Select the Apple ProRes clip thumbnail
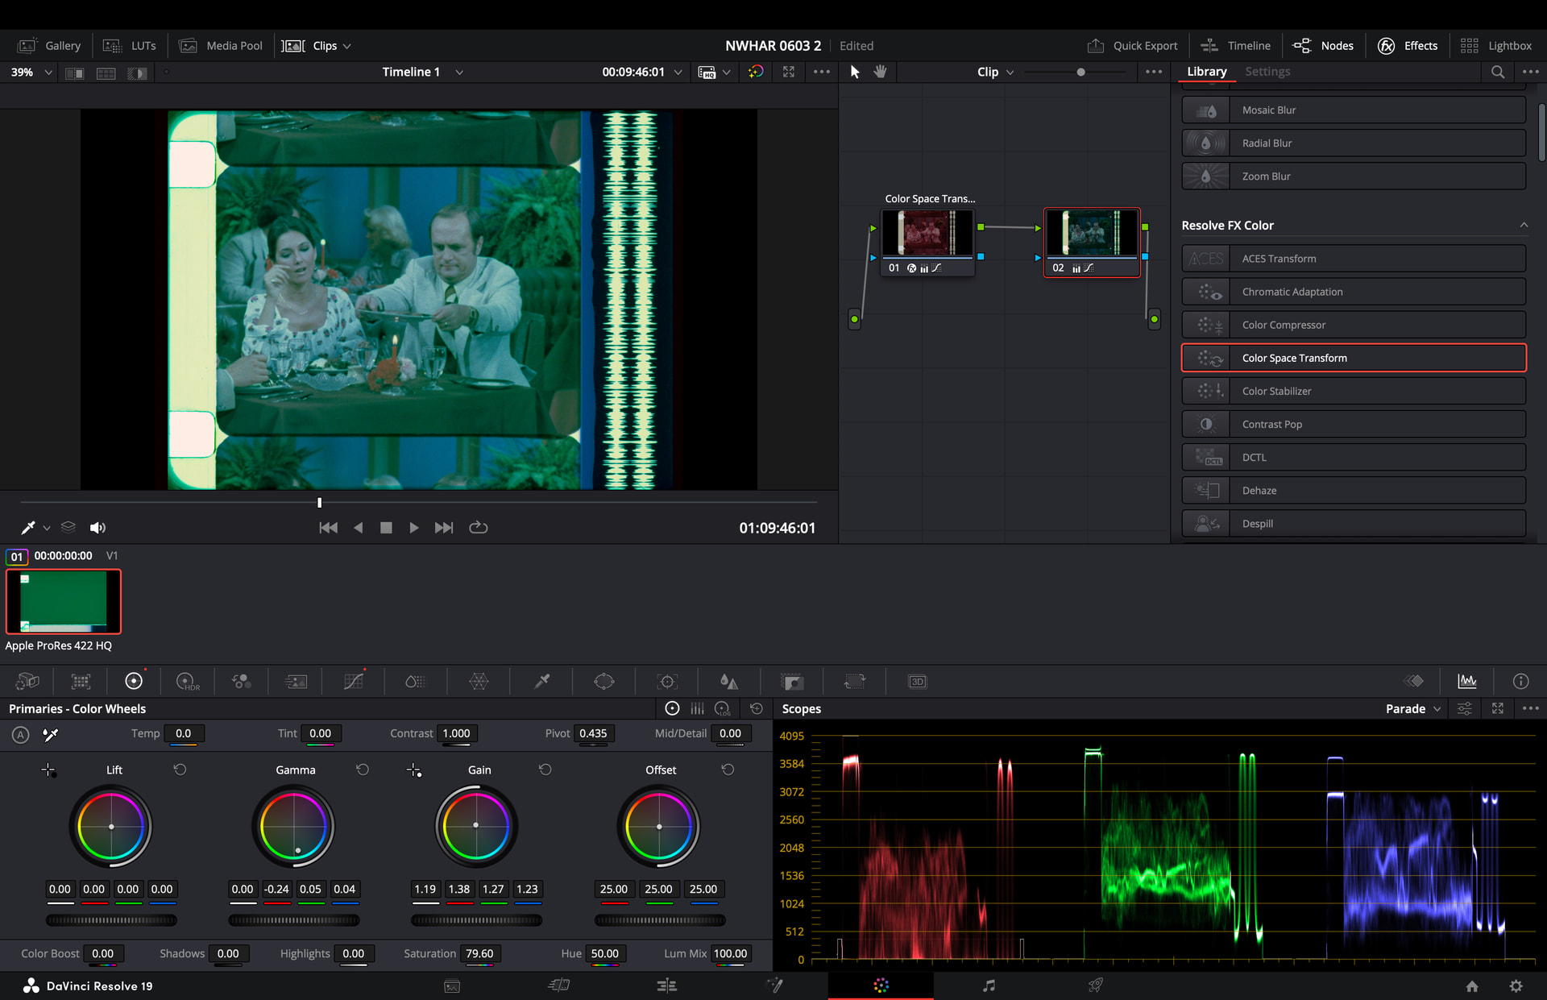Screen dimensions: 1547x1000 tap(64, 601)
